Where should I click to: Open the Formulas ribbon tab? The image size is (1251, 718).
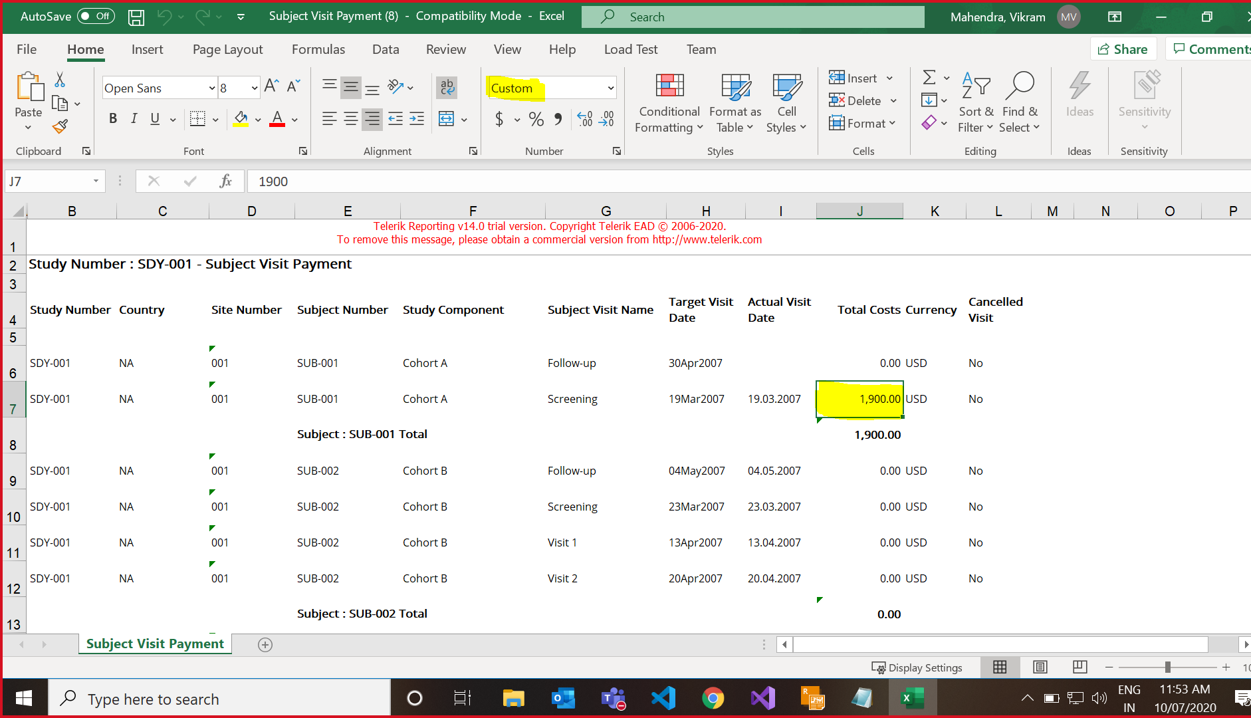click(318, 50)
